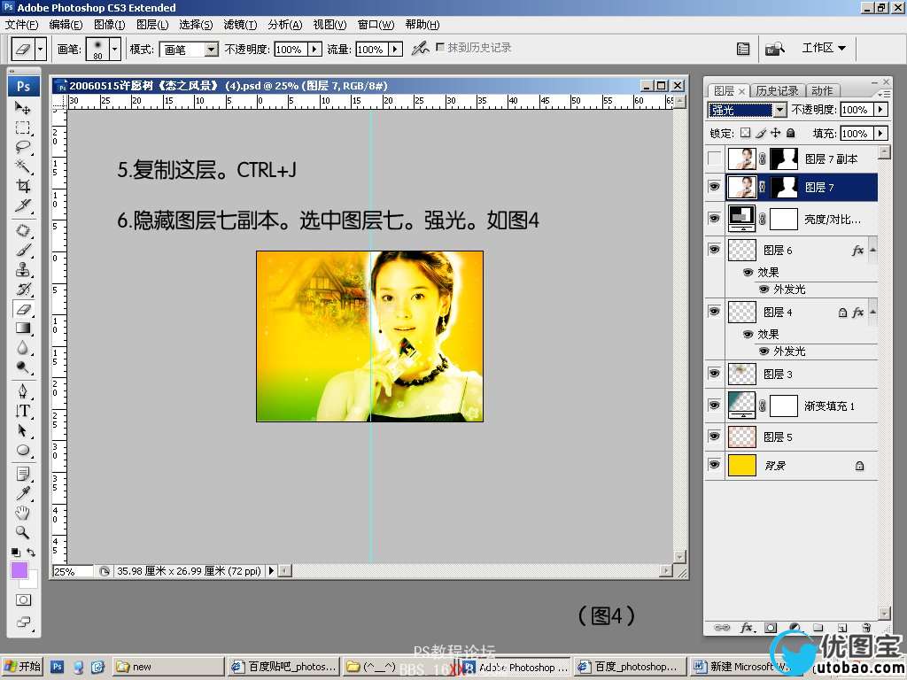Open the 工作区 workspace dropdown
This screenshot has width=907, height=680.
[824, 48]
